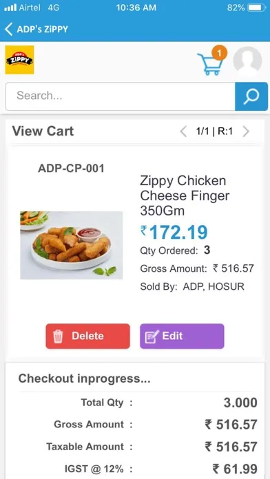Focus the Search input field
The image size is (270, 479).
point(120,96)
